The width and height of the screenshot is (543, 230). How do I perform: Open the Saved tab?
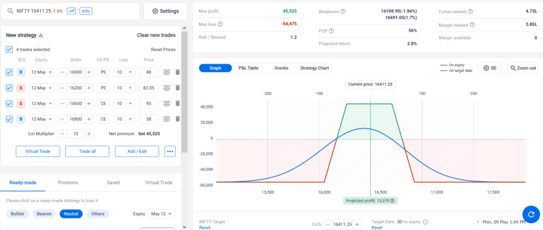tap(113, 183)
